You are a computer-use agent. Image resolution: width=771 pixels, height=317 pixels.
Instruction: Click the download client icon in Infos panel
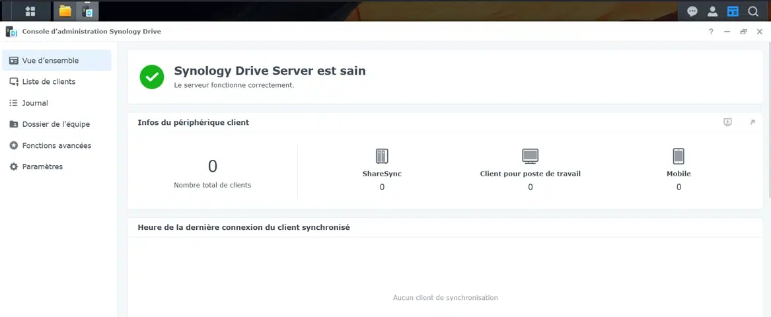coord(728,122)
